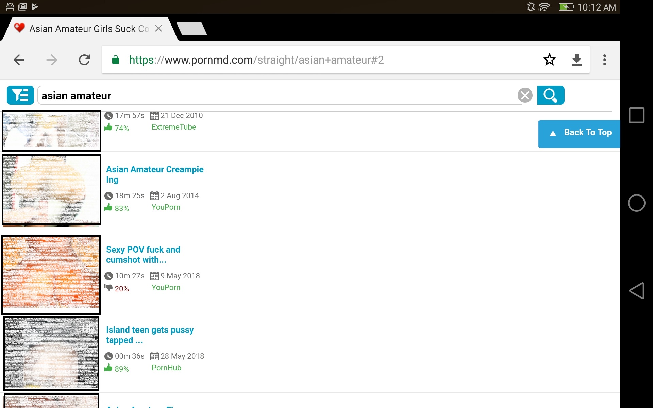Screen dimensions: 653x408
Task: Tap the thumbs-up icon beside 74%
Action: tap(108, 127)
